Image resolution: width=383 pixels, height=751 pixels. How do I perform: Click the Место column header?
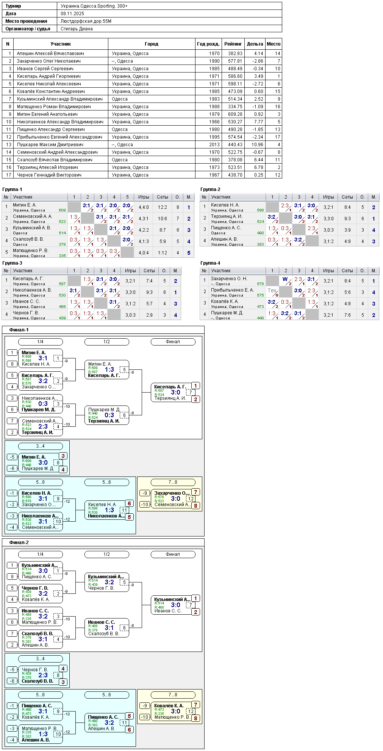[x=274, y=44]
